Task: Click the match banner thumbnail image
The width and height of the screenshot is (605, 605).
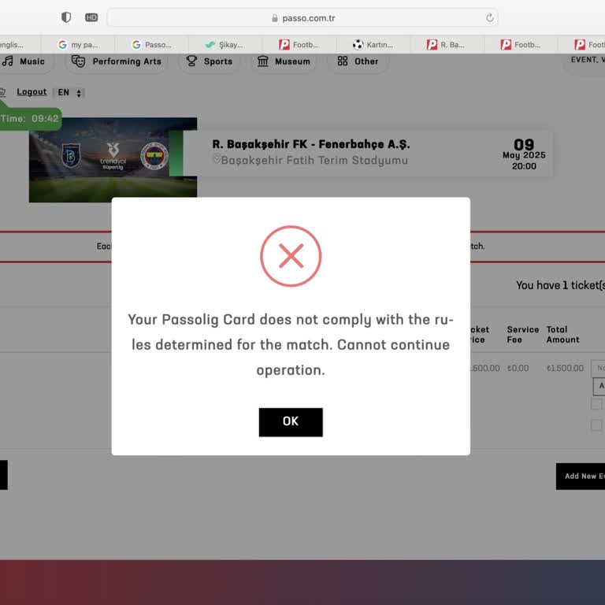Action: [x=113, y=160]
